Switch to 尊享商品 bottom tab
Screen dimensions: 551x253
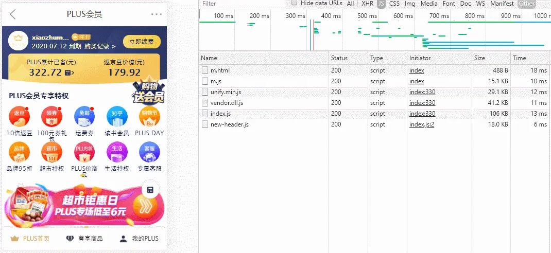point(84,239)
